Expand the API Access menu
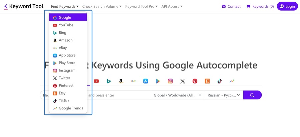 [x=172, y=6]
